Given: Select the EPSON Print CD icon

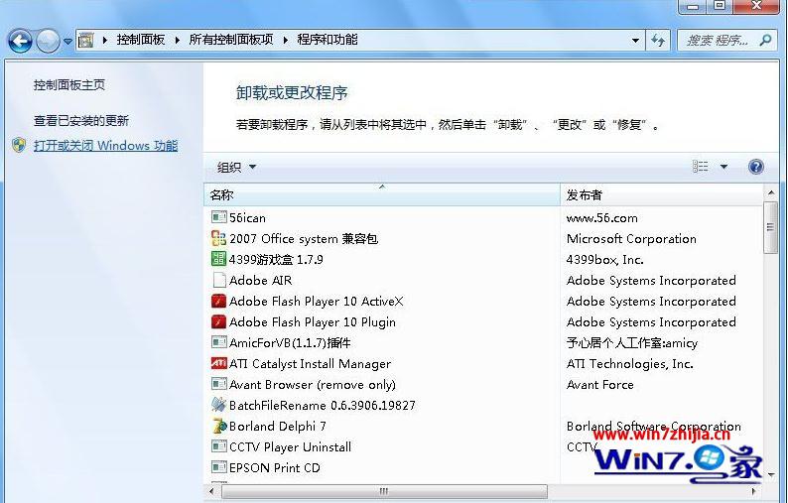Looking at the screenshot, I should click(x=218, y=467).
